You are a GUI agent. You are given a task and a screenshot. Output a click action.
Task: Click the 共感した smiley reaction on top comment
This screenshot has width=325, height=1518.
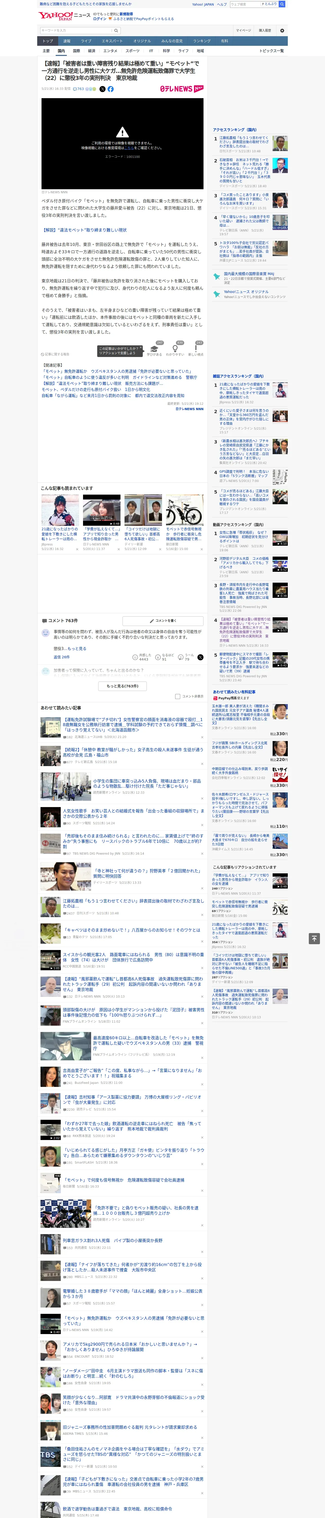136,657
